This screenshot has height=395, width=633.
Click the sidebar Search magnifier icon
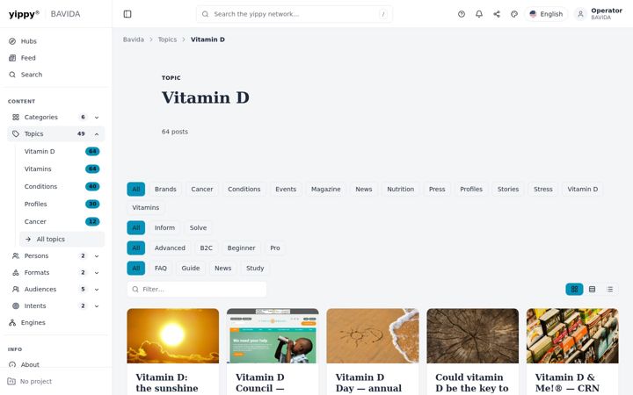[x=12, y=75]
